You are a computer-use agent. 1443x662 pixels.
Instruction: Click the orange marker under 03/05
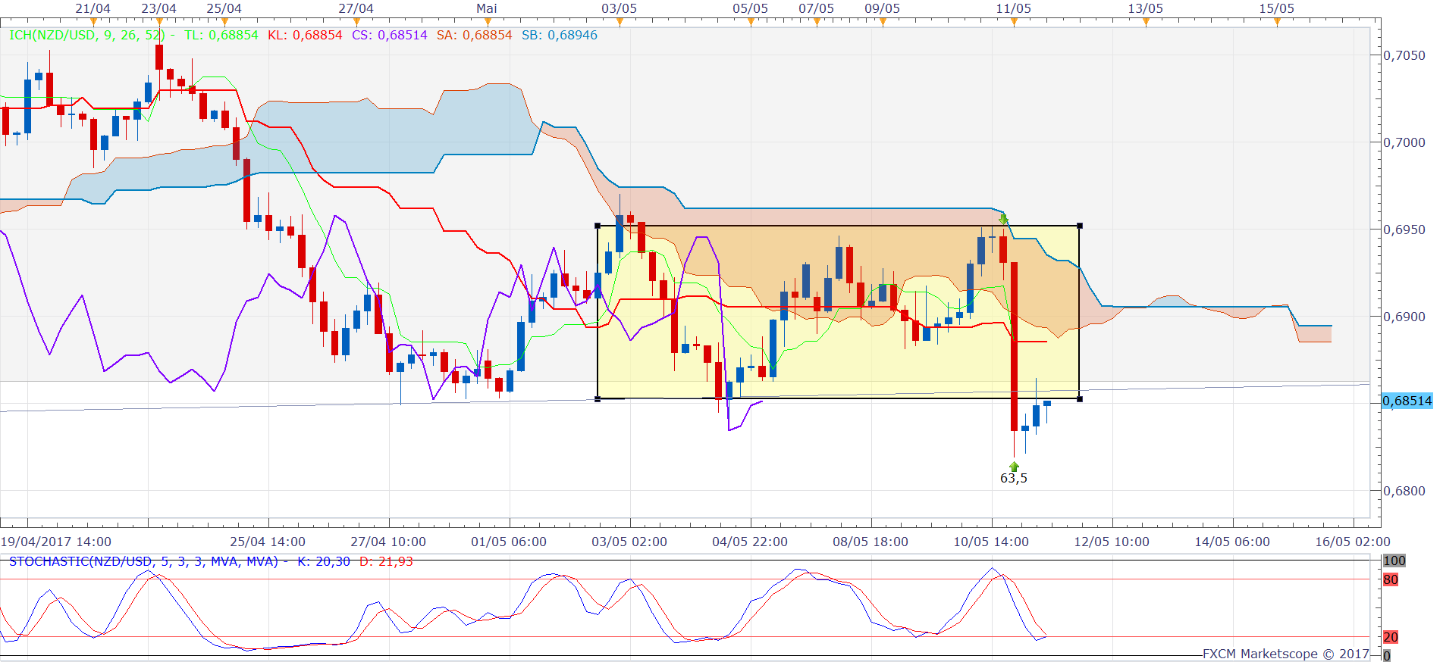coord(620,22)
